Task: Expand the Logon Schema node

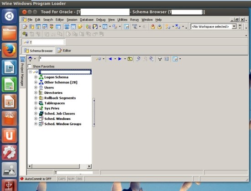Action: click(x=36, y=77)
